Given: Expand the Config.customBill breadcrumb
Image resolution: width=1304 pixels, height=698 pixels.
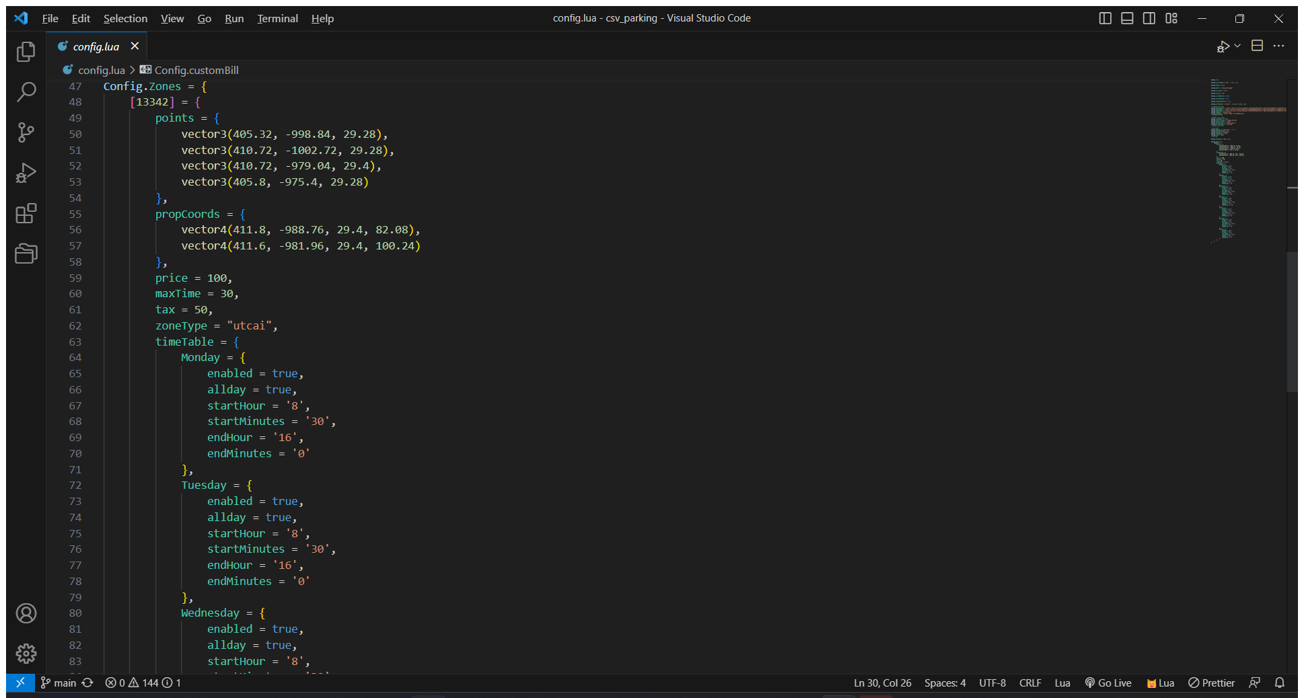Looking at the screenshot, I should tap(196, 70).
